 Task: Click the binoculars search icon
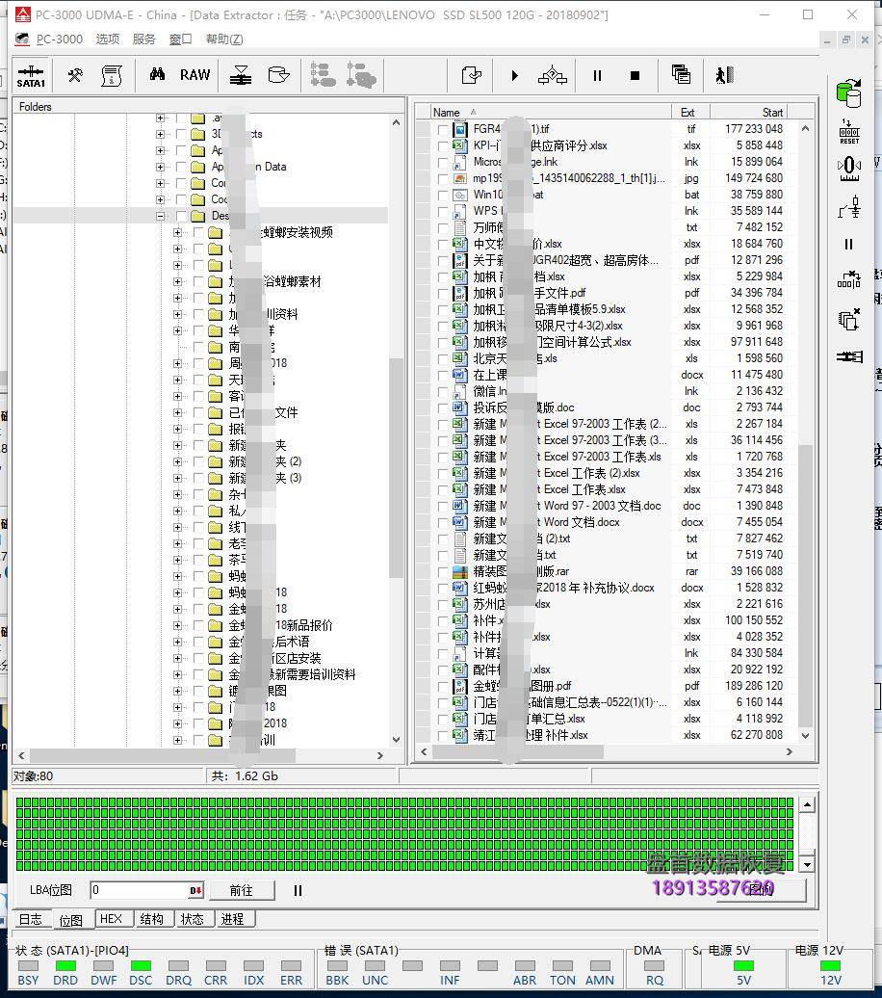click(157, 75)
